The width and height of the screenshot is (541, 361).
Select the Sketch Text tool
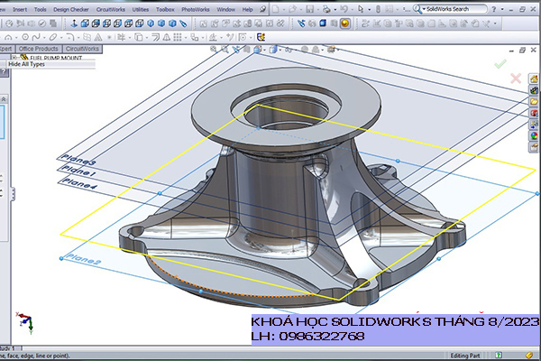(98, 37)
